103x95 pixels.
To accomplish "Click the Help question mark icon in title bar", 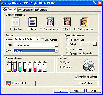I will coord(95,3).
